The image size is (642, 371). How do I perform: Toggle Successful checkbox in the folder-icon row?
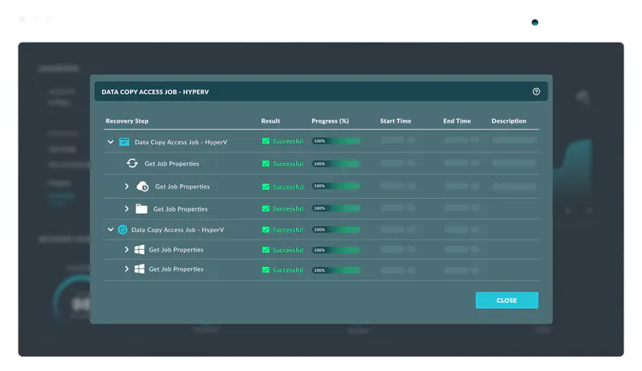click(x=266, y=208)
